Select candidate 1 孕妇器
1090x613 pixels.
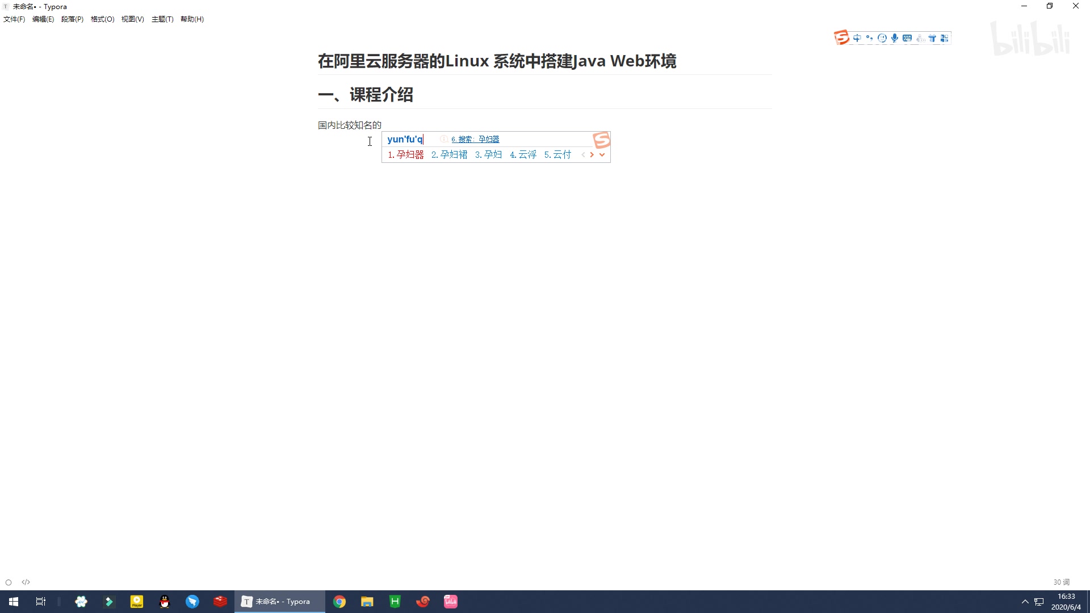[x=406, y=154]
